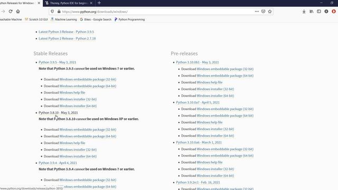Download Python 3.8.10 embeddable package (64-bit)
Viewport: 338px width, 190px height.
[88, 136]
